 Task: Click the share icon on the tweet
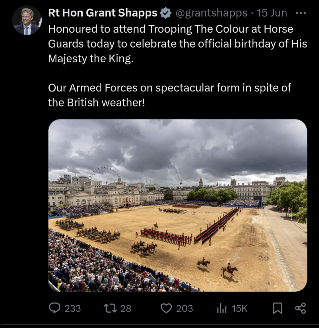pyautogui.click(x=300, y=308)
